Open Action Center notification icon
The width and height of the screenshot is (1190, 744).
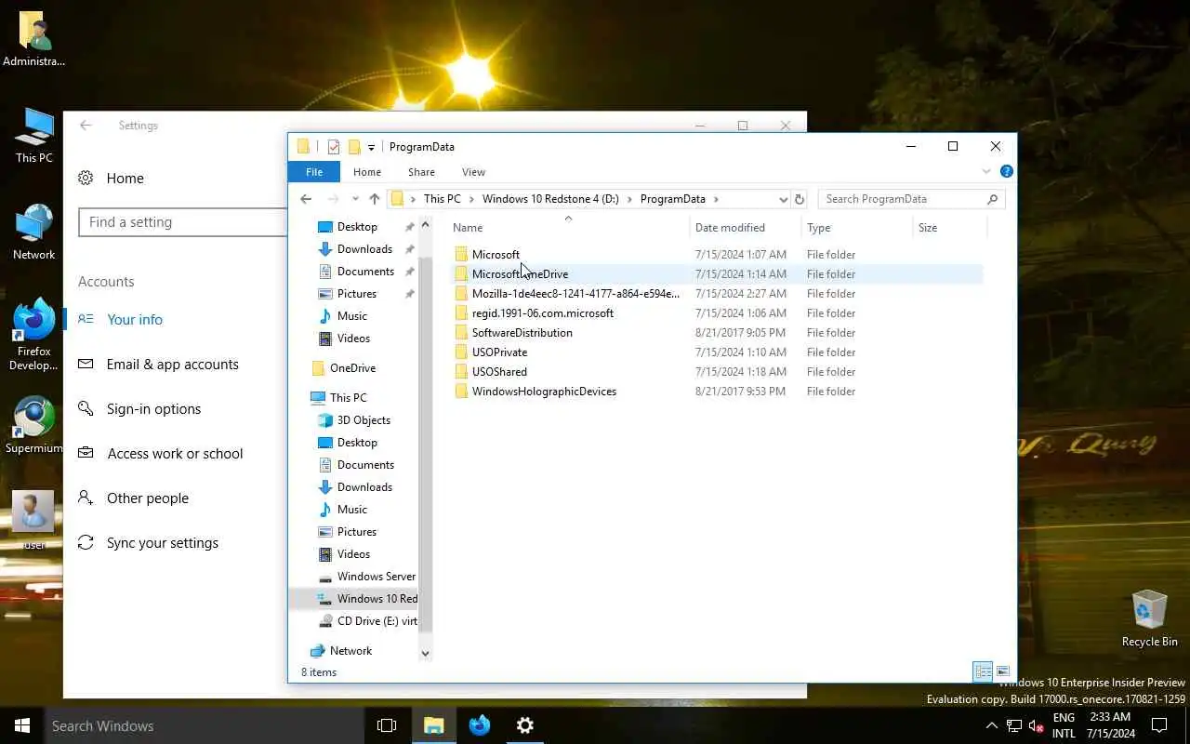1159,725
